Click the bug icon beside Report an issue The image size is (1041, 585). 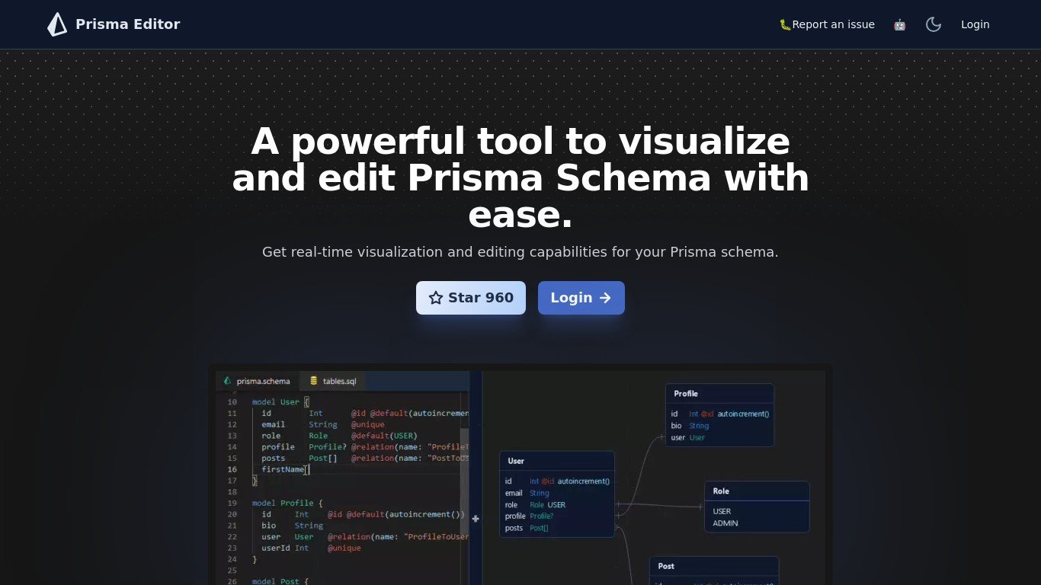785,24
